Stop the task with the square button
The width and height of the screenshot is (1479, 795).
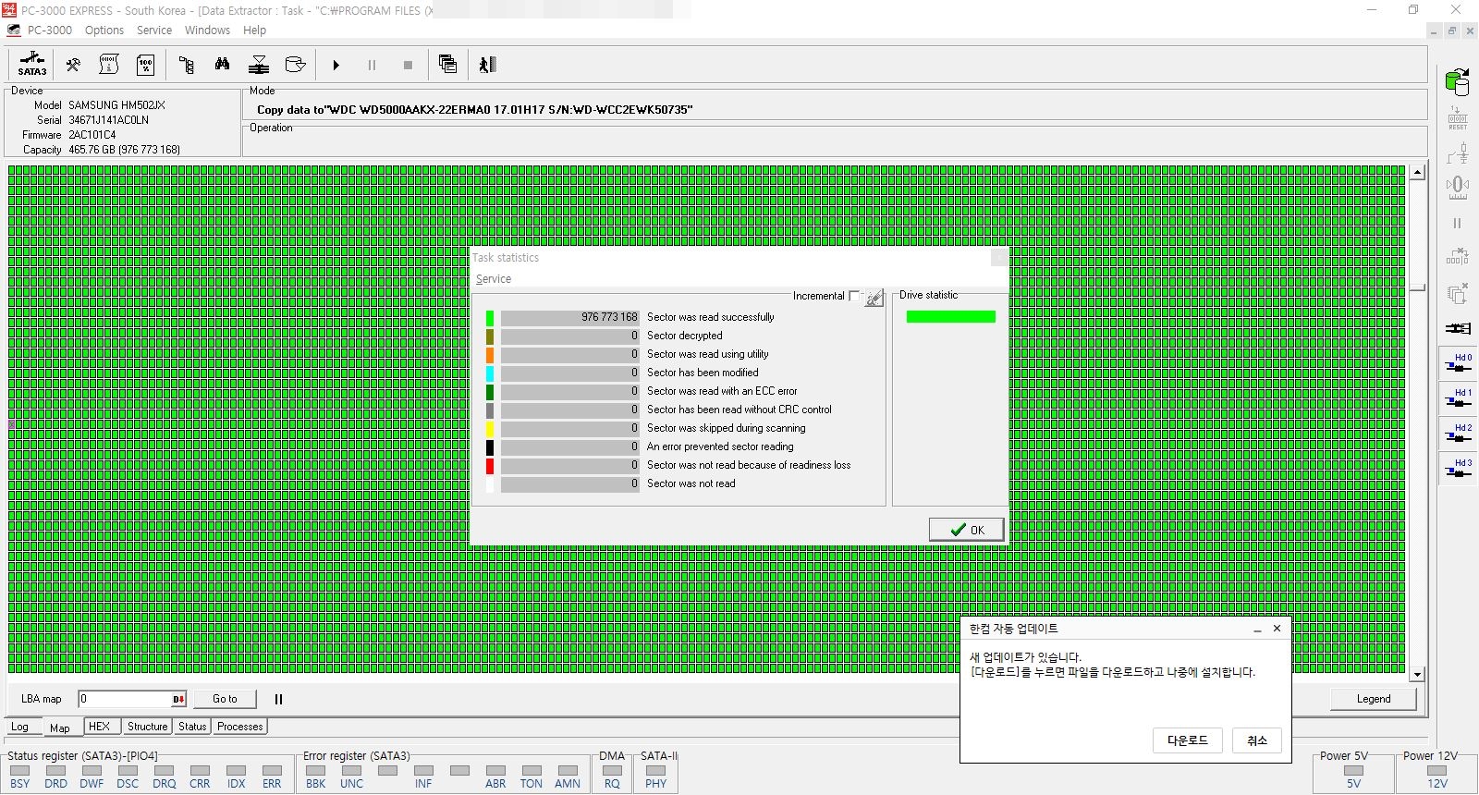point(408,65)
